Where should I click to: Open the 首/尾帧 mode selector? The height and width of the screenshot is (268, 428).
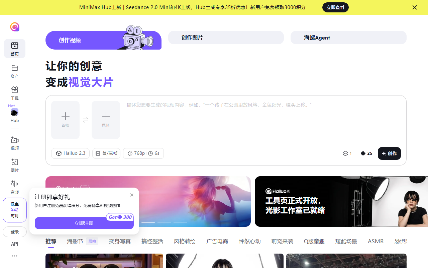(x=106, y=153)
